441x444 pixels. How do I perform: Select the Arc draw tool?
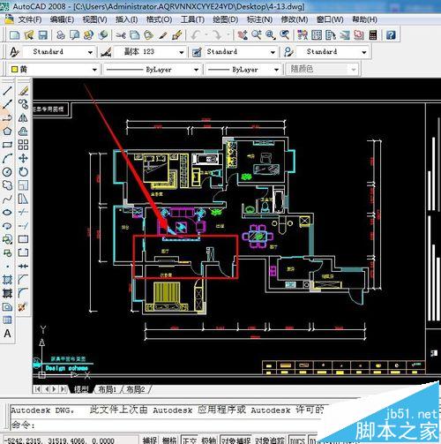coord(7,158)
